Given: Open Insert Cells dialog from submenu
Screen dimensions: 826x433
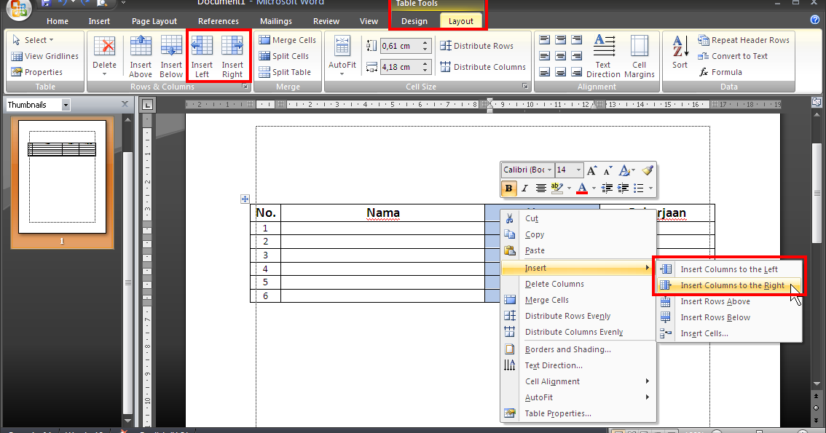Looking at the screenshot, I should pyautogui.click(x=730, y=333).
